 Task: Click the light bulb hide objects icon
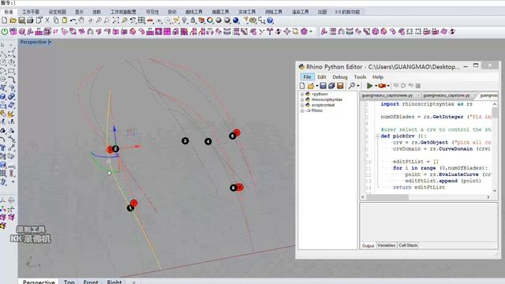(184, 21)
